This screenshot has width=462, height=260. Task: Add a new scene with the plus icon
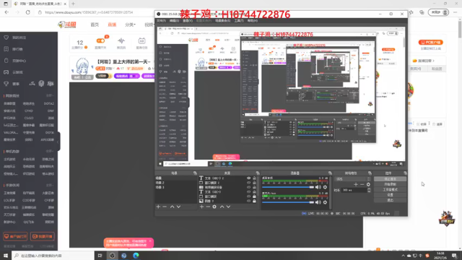point(158,207)
